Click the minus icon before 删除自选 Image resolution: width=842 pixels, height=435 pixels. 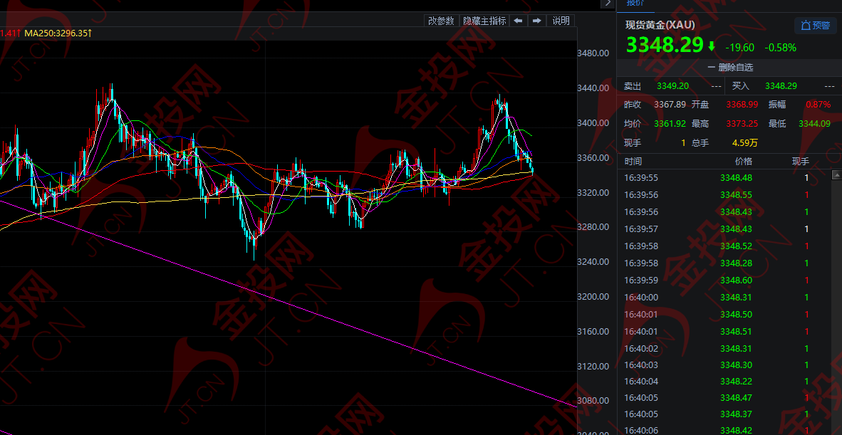712,68
